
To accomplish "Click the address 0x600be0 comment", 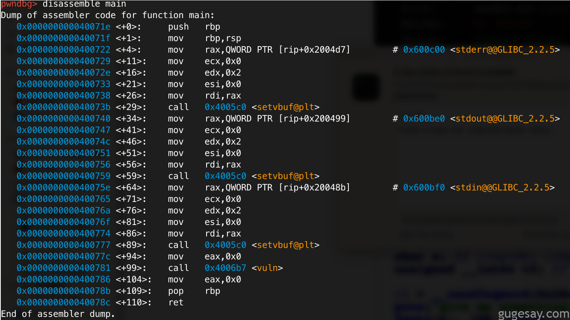I will click(424, 119).
